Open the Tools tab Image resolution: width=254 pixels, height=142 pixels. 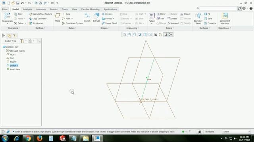(65, 9)
